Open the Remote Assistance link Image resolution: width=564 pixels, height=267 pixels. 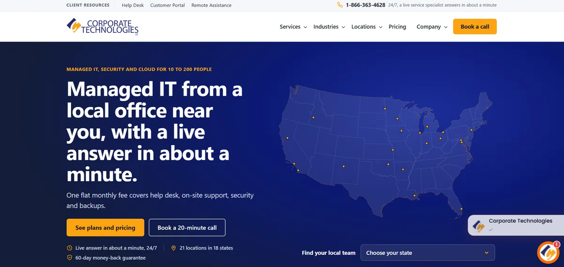211,5
